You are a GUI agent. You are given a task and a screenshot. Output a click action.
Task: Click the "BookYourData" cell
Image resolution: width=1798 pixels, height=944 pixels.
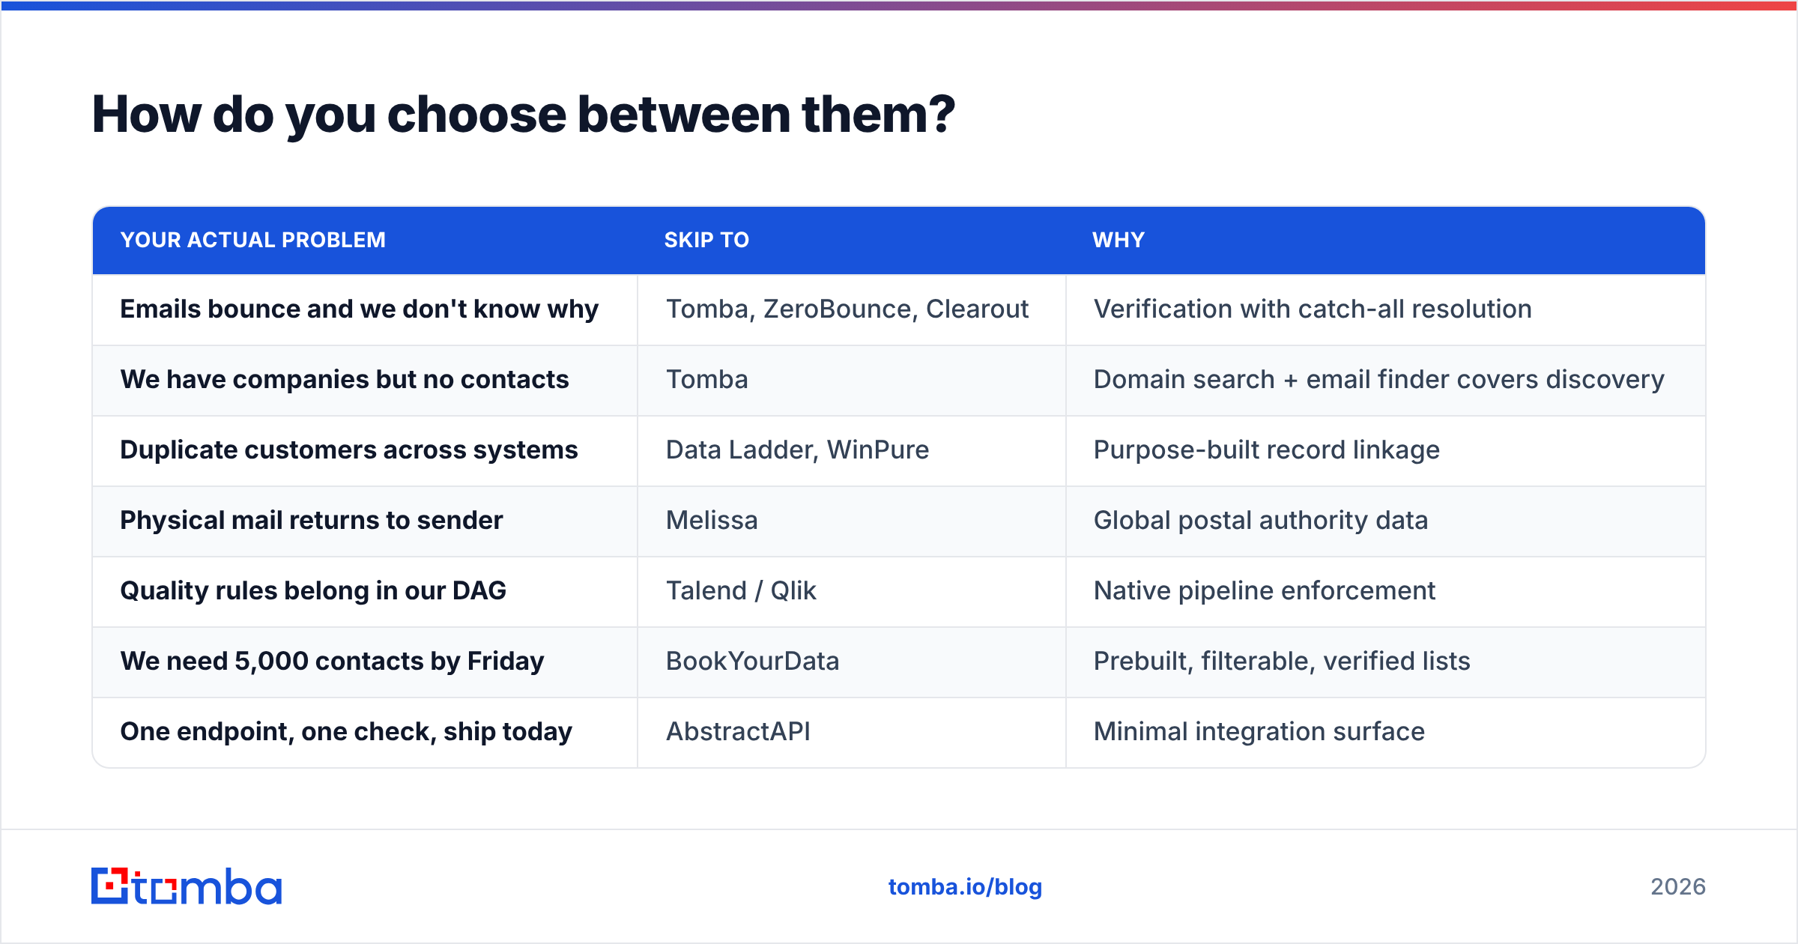[x=852, y=662]
